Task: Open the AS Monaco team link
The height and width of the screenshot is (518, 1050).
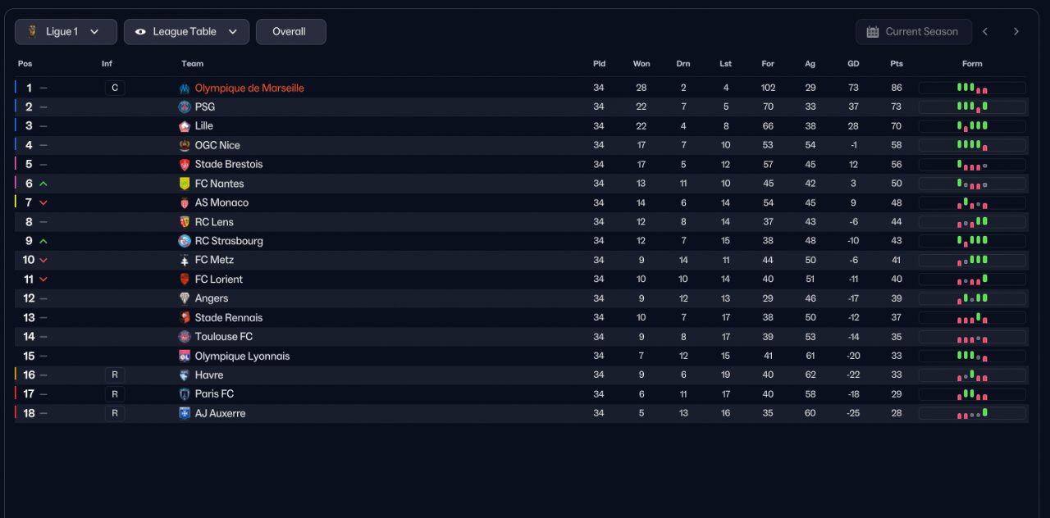Action: click(x=221, y=202)
